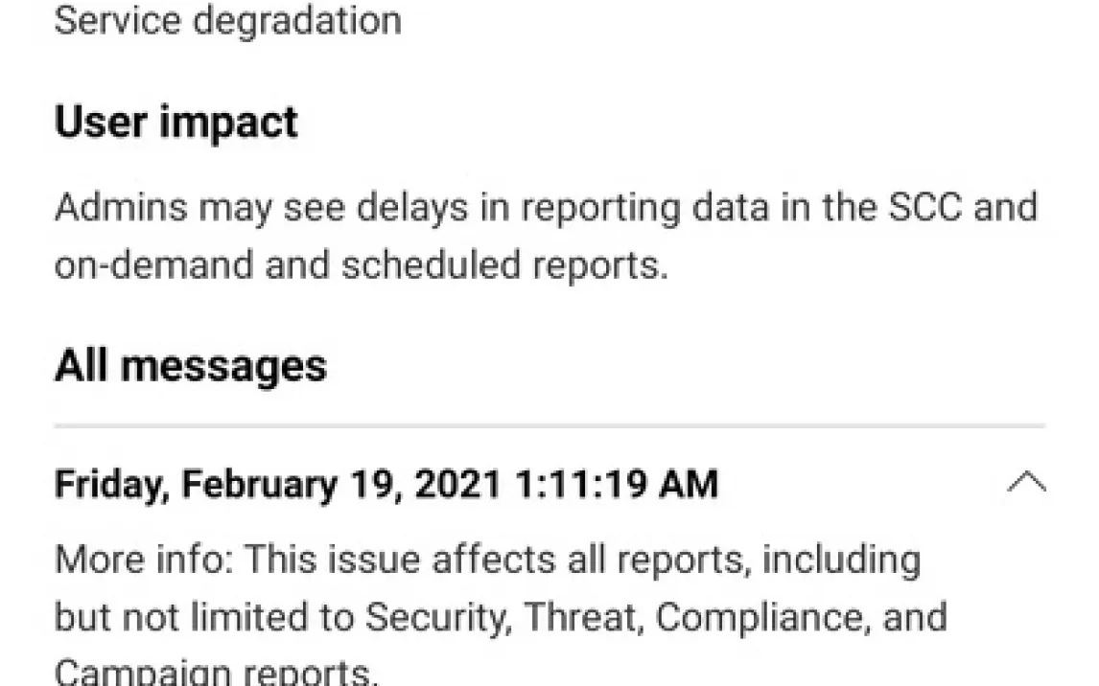Viewport: 1099px width, 686px height.
Task: Click the divider line under All messages
Action: coord(549,424)
